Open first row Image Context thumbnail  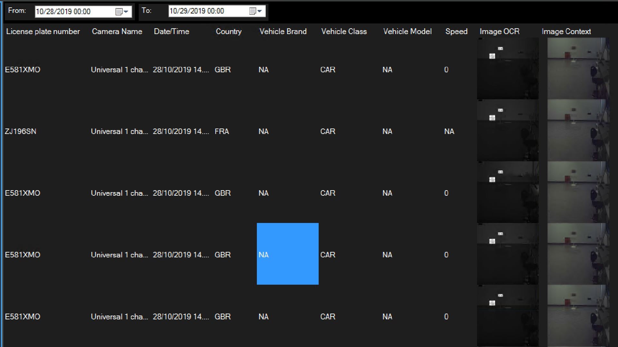578,69
